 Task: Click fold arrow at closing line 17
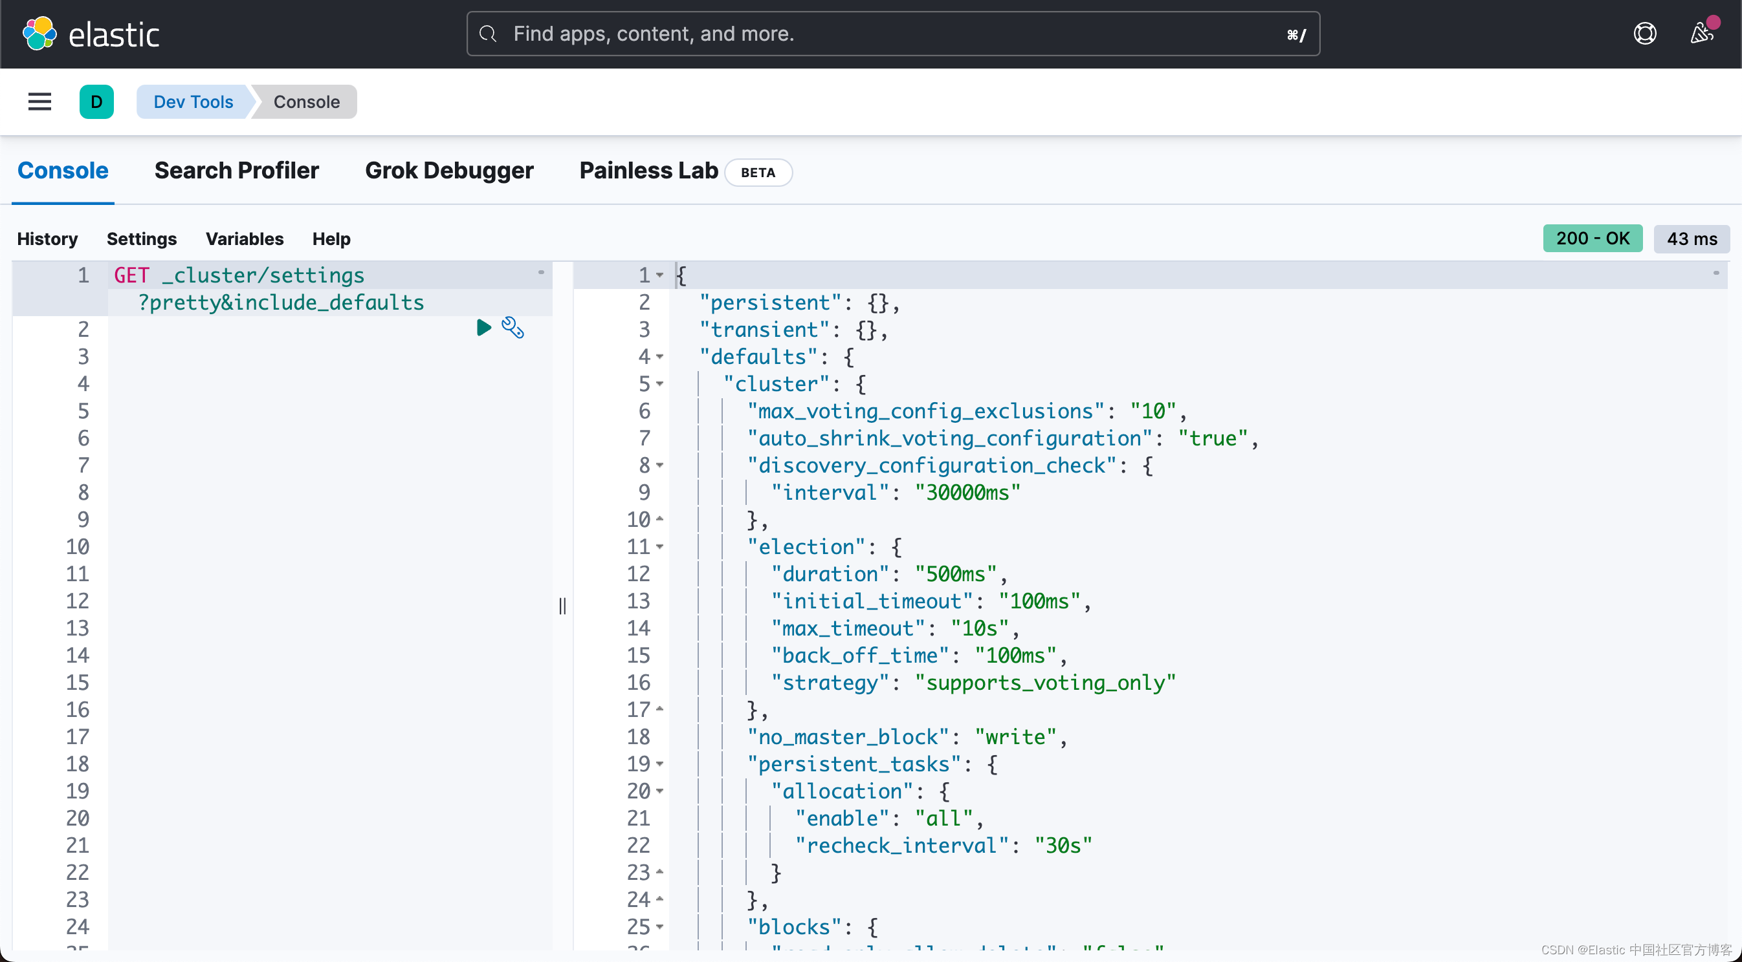[x=659, y=709]
